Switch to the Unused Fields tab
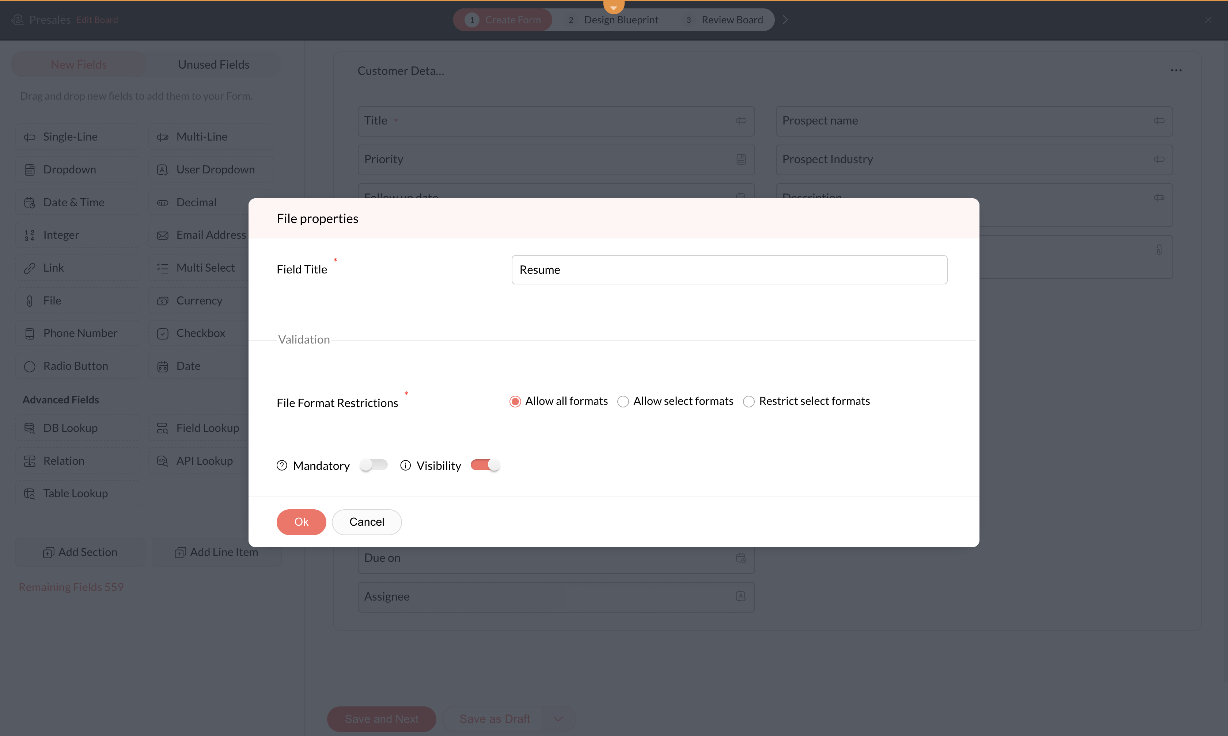 click(x=213, y=65)
